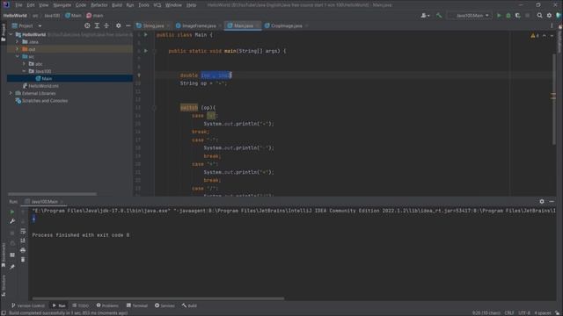Image resolution: width=563 pixels, height=316 pixels.
Task: Click run gutter arrow beside main method
Action: [146, 51]
